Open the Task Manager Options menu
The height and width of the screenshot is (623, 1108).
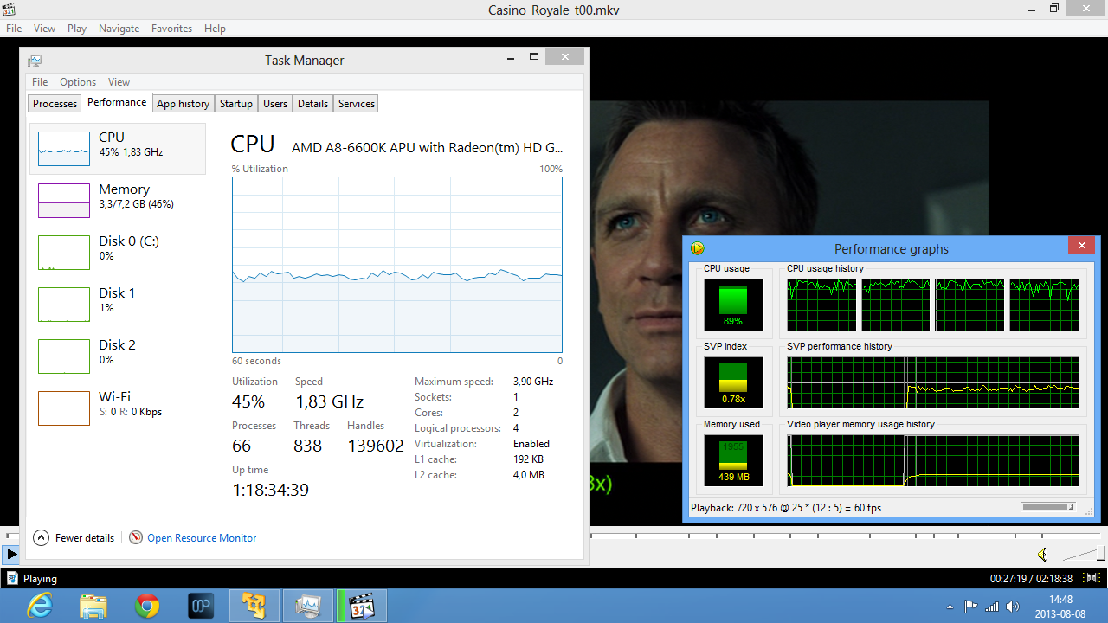click(78, 82)
